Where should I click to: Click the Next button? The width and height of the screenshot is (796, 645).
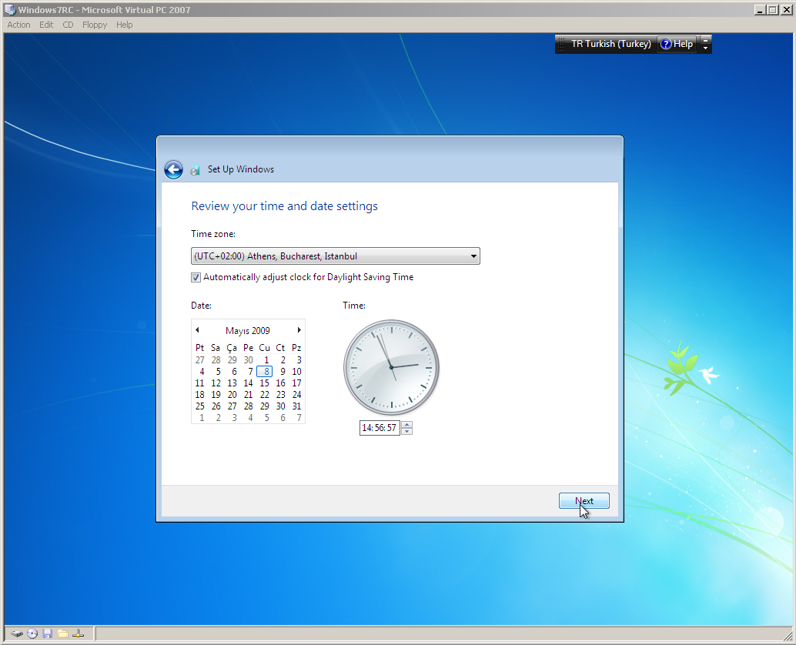point(584,501)
